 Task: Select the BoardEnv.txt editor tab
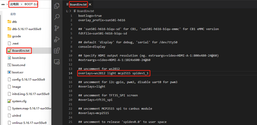(78, 5)
